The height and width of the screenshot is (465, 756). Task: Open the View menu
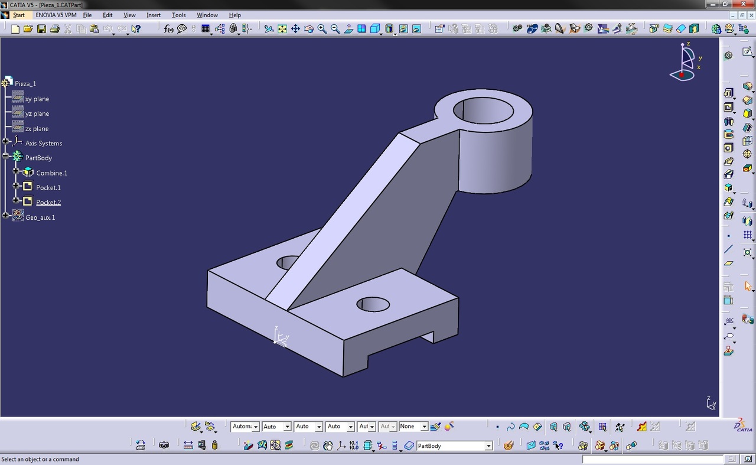[x=129, y=15]
